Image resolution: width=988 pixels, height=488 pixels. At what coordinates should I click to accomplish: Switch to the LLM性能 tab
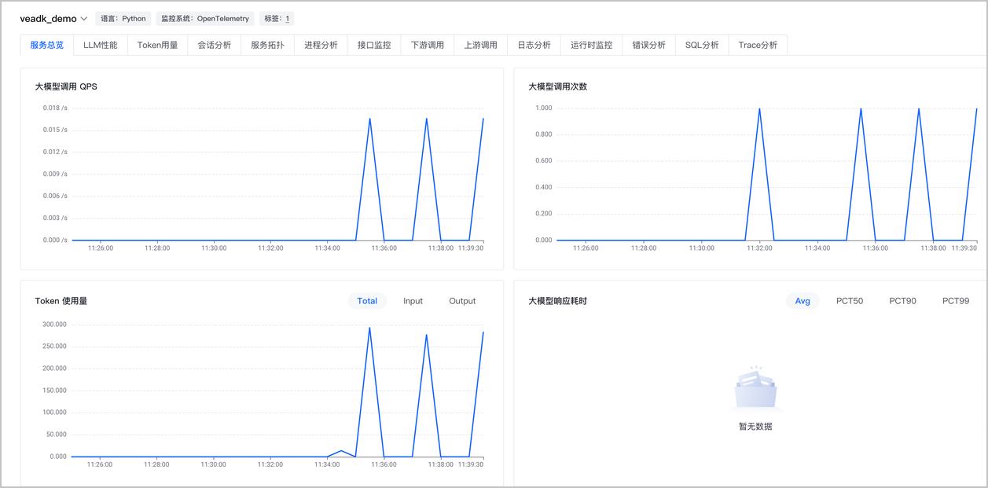click(x=101, y=45)
